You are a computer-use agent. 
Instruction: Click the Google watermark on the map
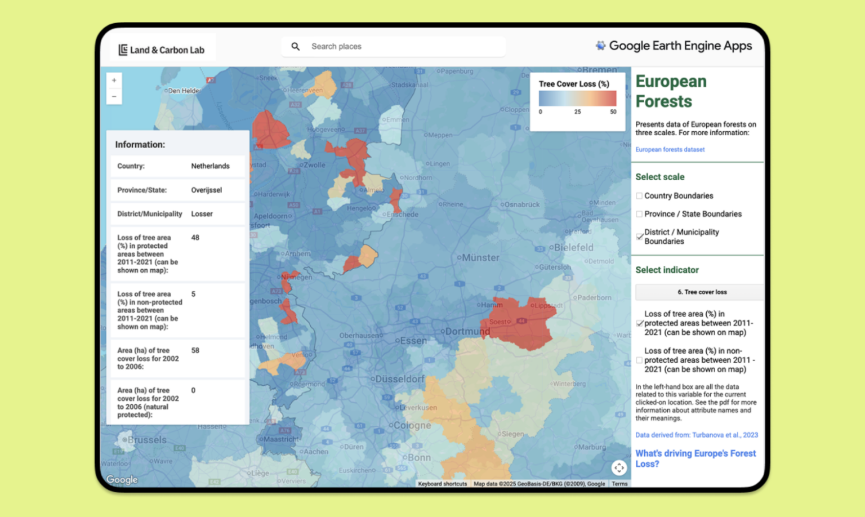121,479
